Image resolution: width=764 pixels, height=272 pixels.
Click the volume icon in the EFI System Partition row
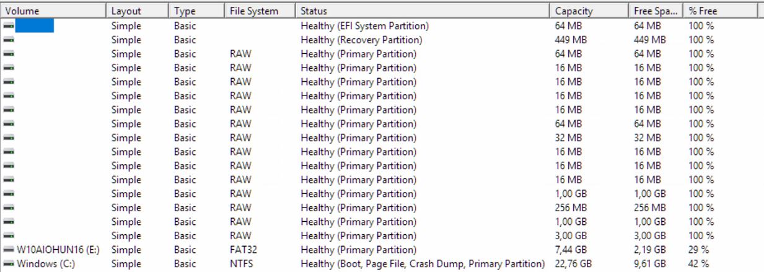[8, 26]
